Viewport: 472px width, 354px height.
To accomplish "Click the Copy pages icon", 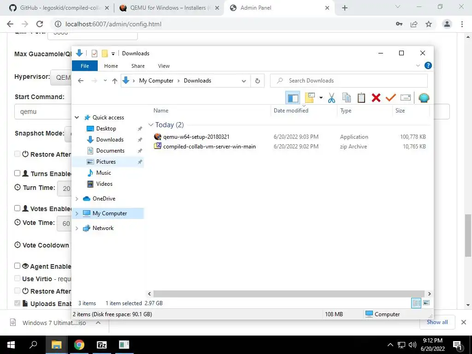I will pyautogui.click(x=347, y=98).
